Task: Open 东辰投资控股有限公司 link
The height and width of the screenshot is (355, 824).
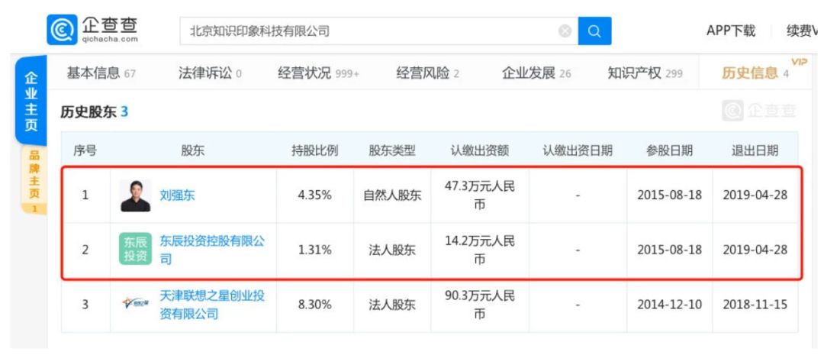Action: (x=212, y=250)
